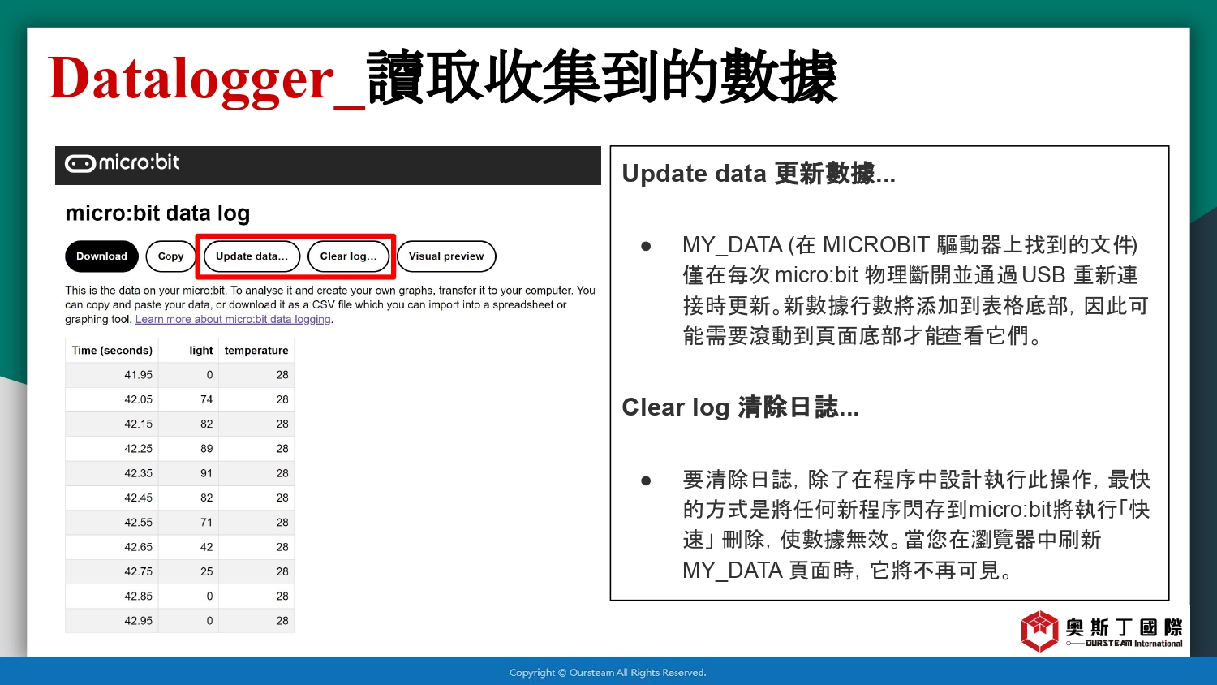Click the Oursteam hexagon logo
Image resolution: width=1217 pixels, height=685 pixels.
coord(1039,631)
